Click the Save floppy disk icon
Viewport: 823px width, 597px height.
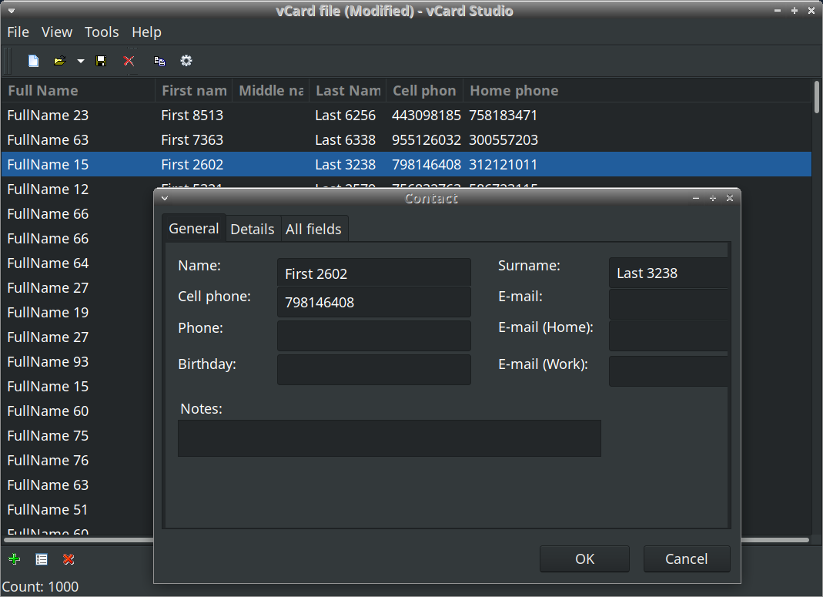(101, 61)
